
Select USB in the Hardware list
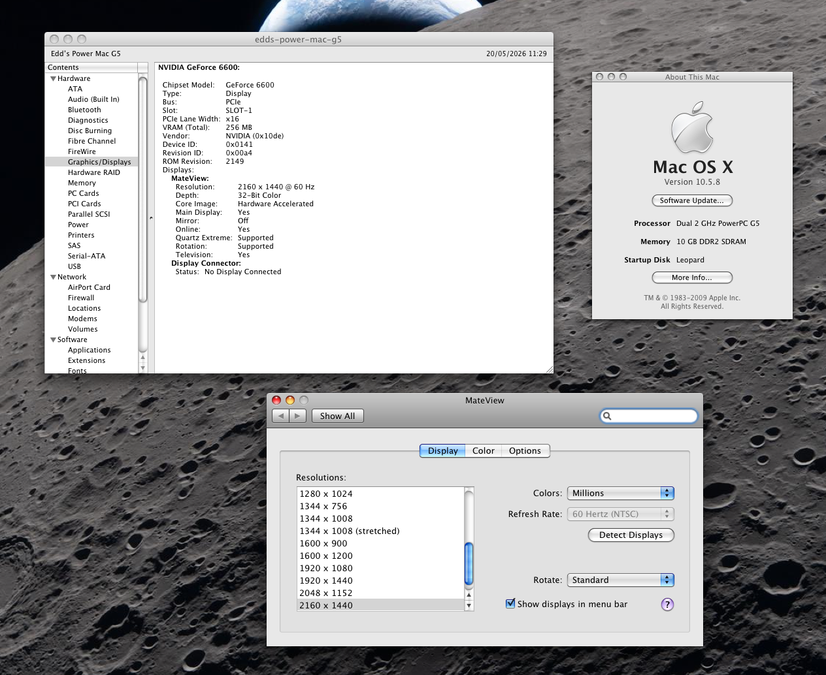pos(74,267)
